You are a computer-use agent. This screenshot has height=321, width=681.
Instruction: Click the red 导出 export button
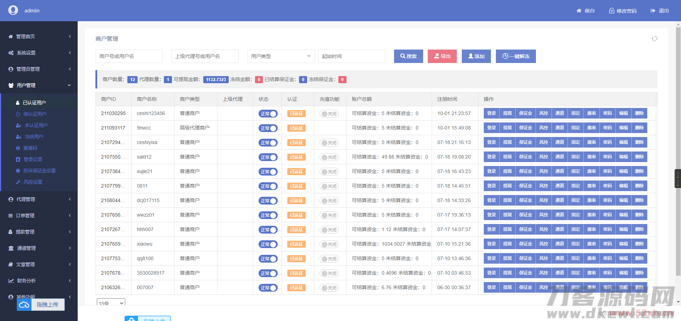click(442, 56)
